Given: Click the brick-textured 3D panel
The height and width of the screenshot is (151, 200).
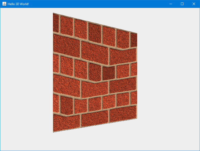Looking at the screenshot, I should pos(95,73).
